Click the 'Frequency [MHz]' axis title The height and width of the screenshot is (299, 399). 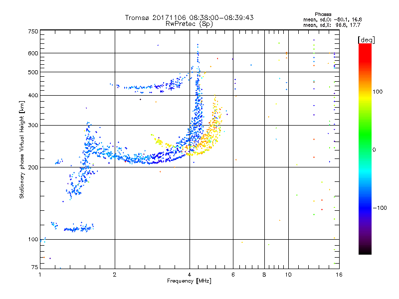[x=189, y=281]
